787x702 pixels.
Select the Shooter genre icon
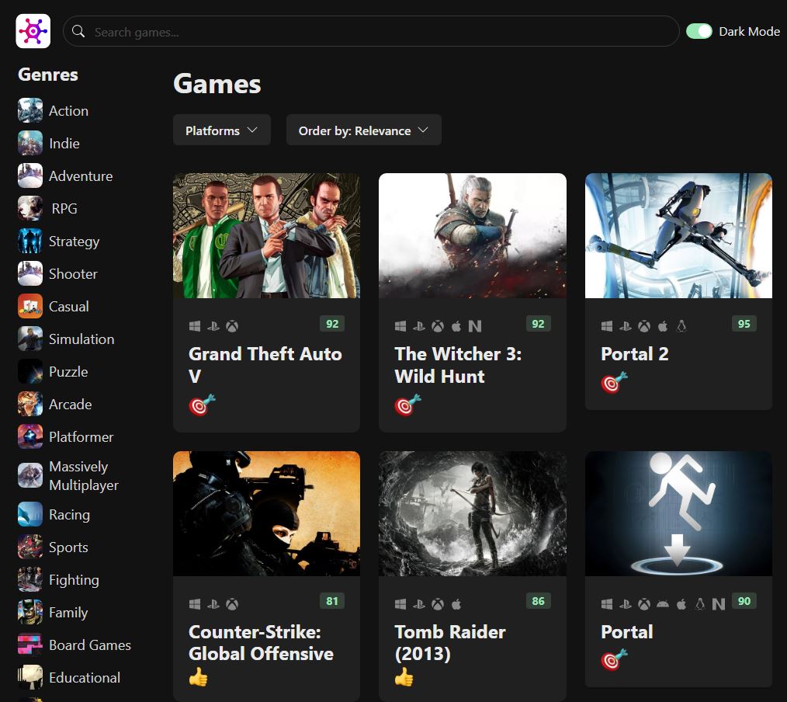[30, 273]
